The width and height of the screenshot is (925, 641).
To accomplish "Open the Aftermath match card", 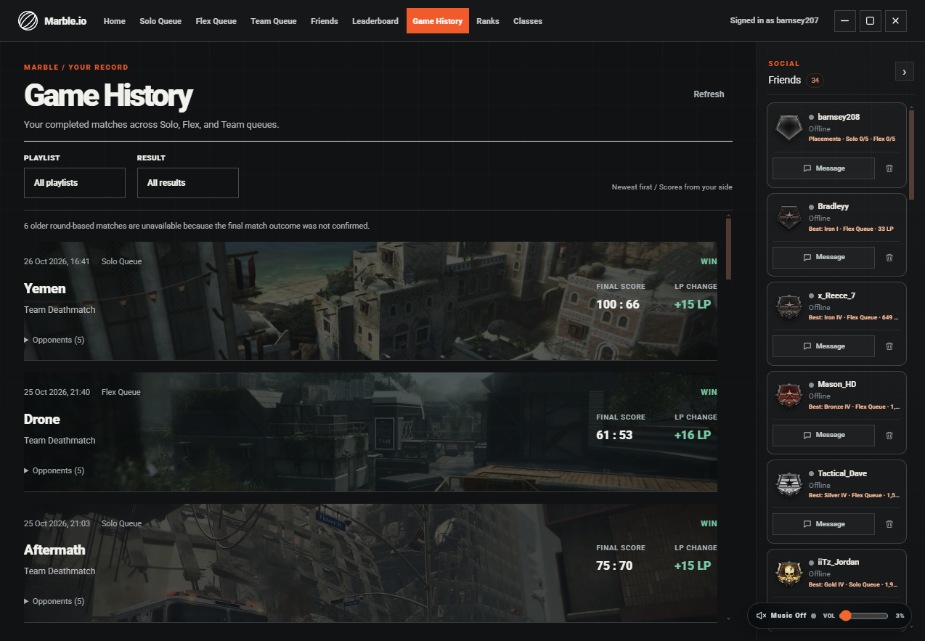I will (370, 563).
